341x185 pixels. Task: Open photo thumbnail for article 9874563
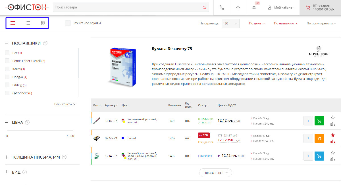[x=97, y=138]
